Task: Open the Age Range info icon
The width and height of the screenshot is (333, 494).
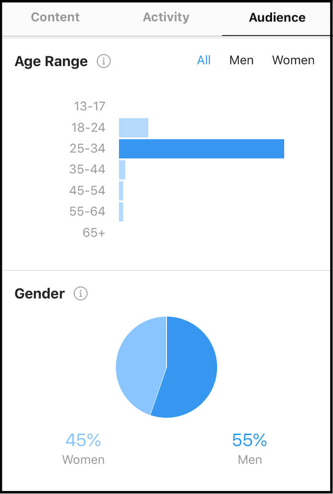Action: (103, 62)
